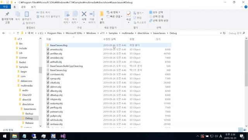
Task: Click the Refresh button beside address bar
Action: coord(224,33)
